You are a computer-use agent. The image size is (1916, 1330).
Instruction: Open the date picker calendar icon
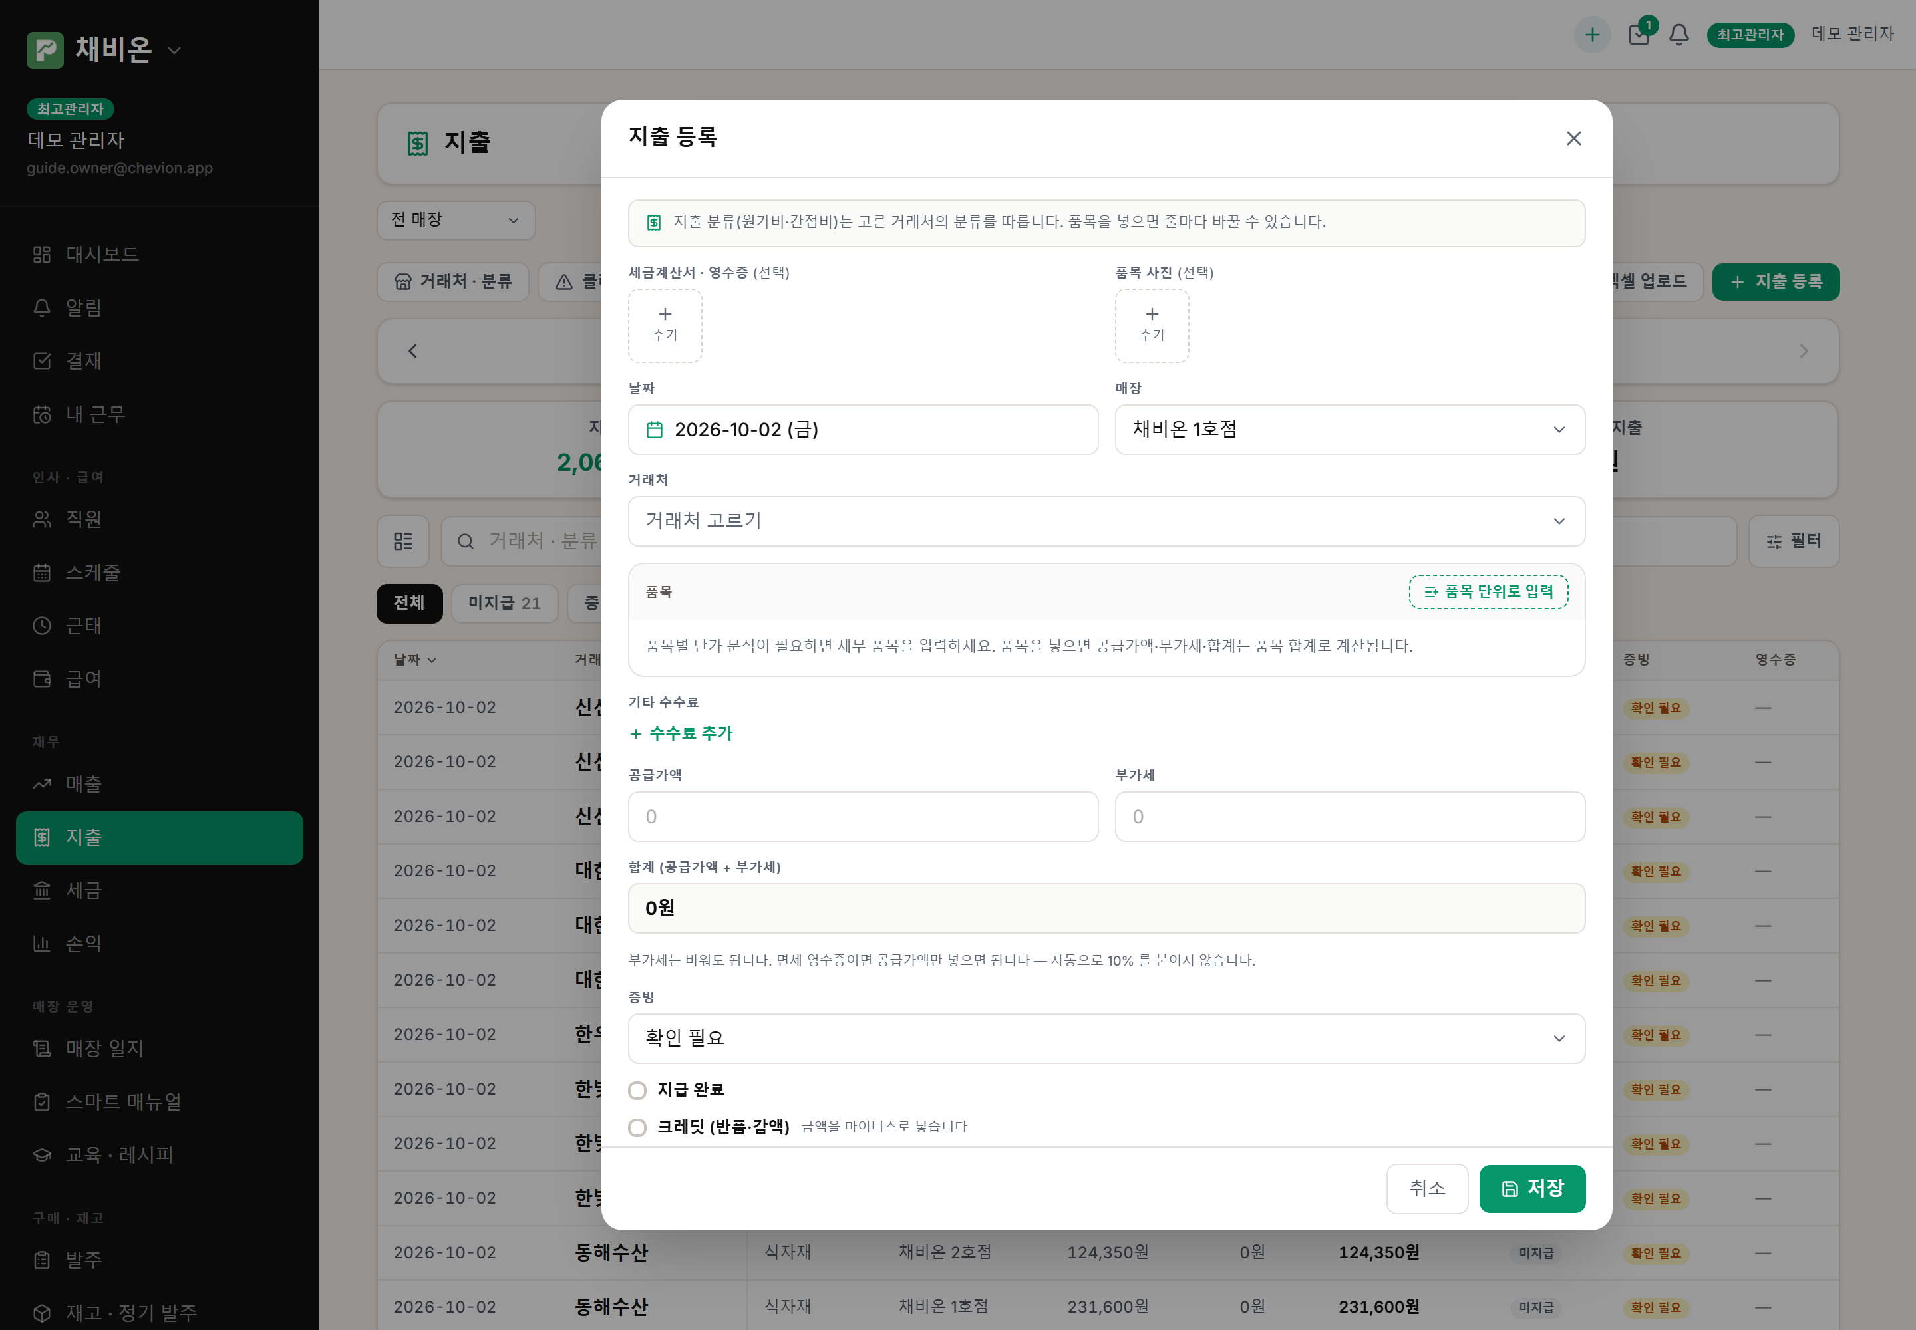(655, 429)
